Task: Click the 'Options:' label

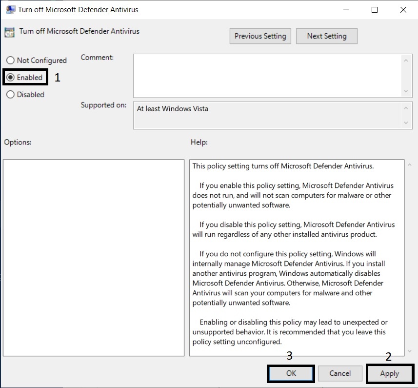Action: (18, 142)
